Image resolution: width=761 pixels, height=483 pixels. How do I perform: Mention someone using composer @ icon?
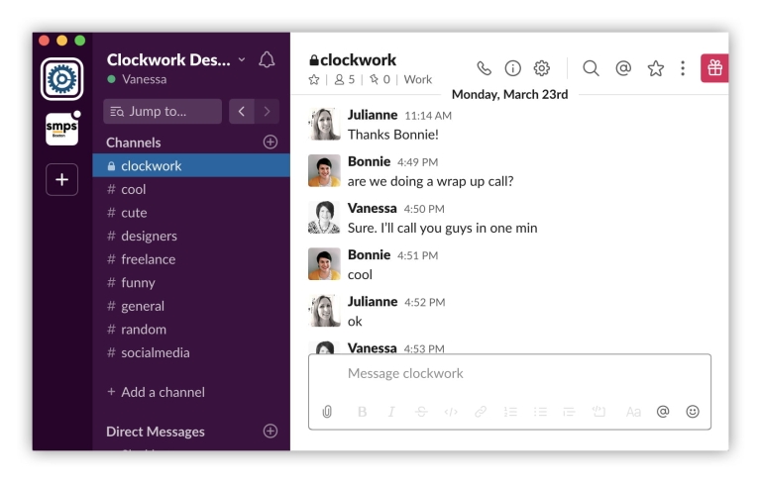(x=663, y=411)
